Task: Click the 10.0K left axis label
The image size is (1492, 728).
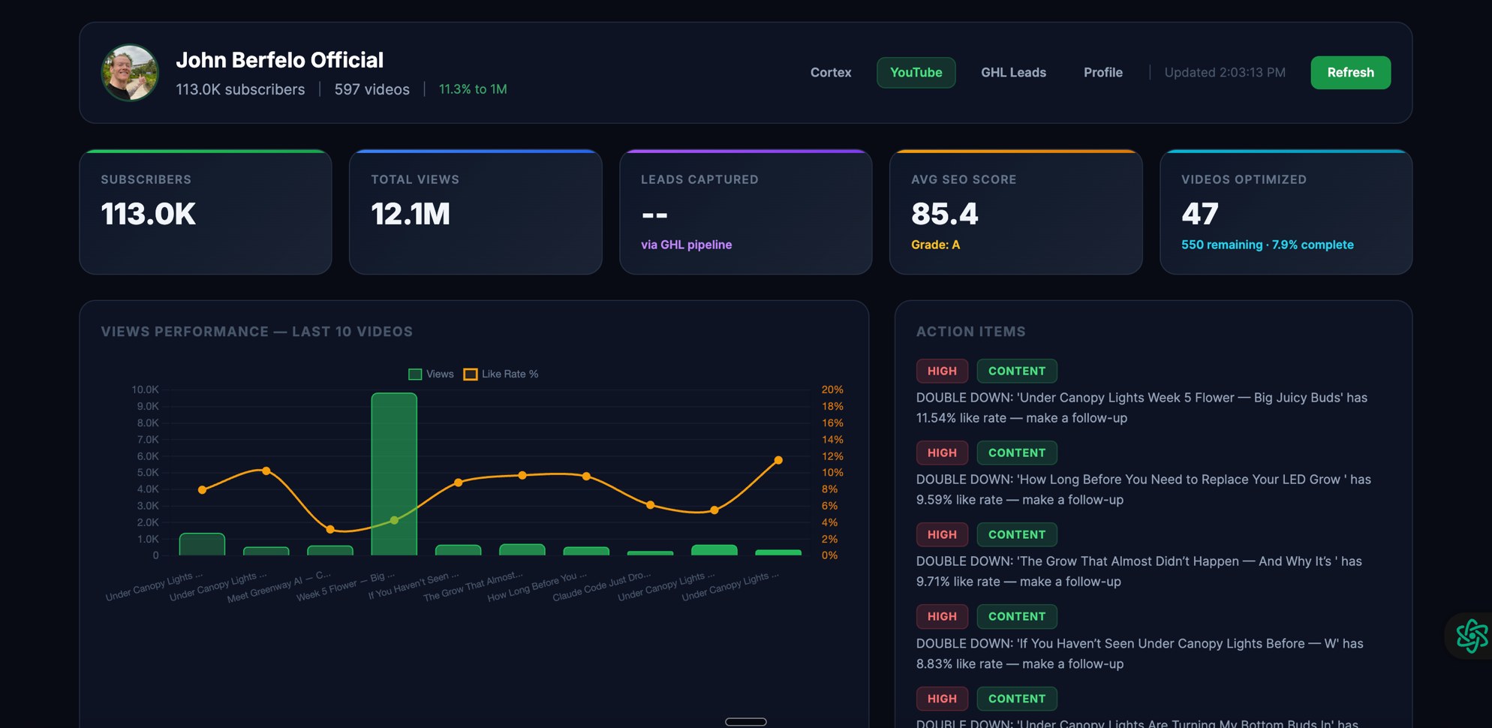Action: tap(145, 390)
